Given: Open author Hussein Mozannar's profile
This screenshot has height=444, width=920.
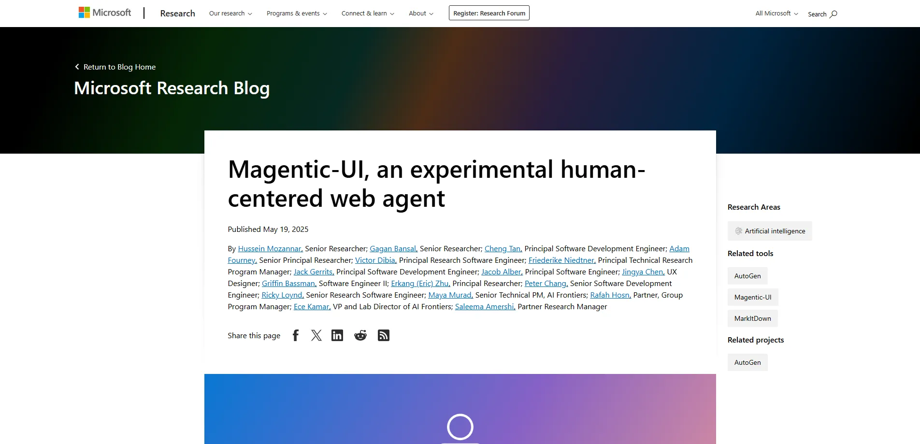Looking at the screenshot, I should click(270, 248).
